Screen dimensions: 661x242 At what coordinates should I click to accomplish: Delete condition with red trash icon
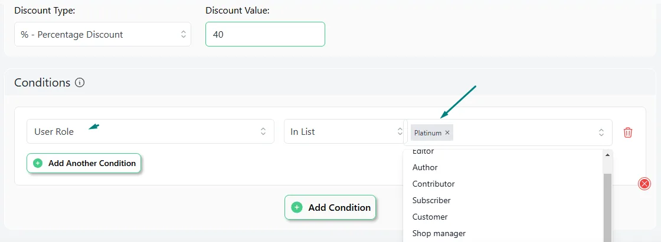[x=628, y=132]
